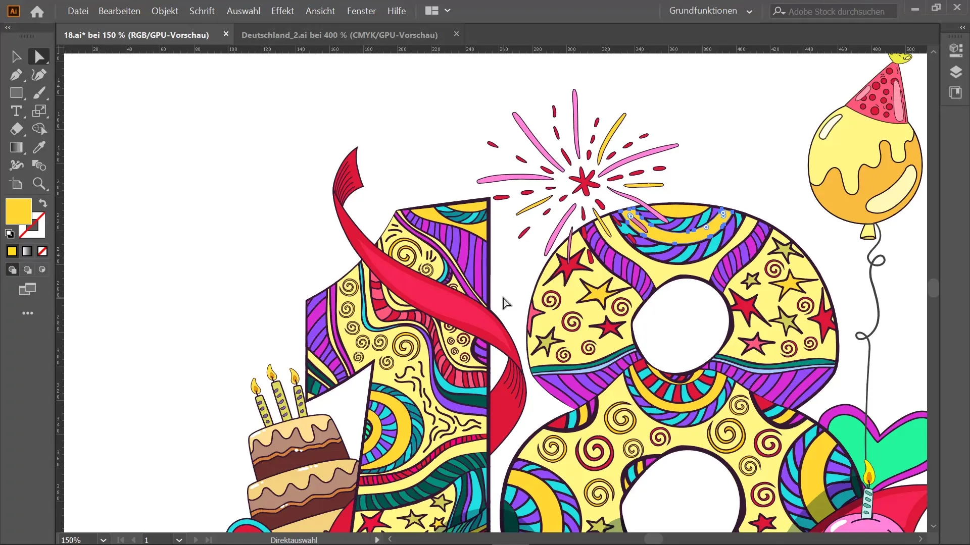The image size is (970, 545).
Task: Expand the right panel dock arrows
Action: 962,28
